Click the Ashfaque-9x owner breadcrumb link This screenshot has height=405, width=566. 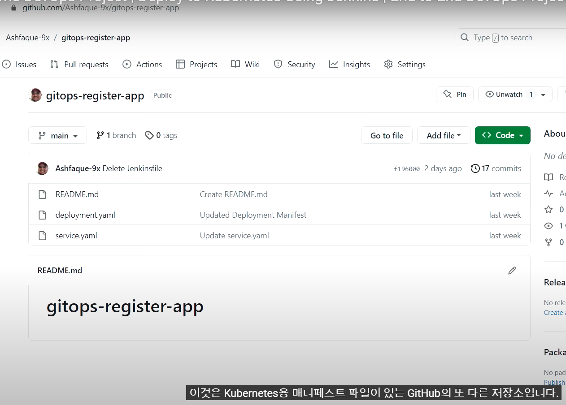[28, 38]
